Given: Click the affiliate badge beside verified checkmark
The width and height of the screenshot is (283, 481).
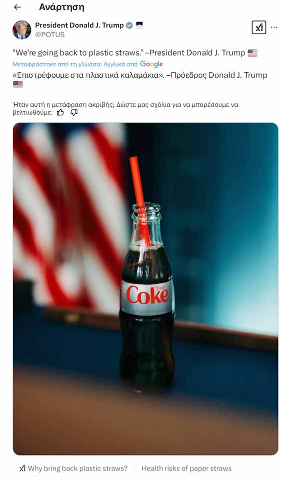Looking at the screenshot, I should pyautogui.click(x=139, y=25).
